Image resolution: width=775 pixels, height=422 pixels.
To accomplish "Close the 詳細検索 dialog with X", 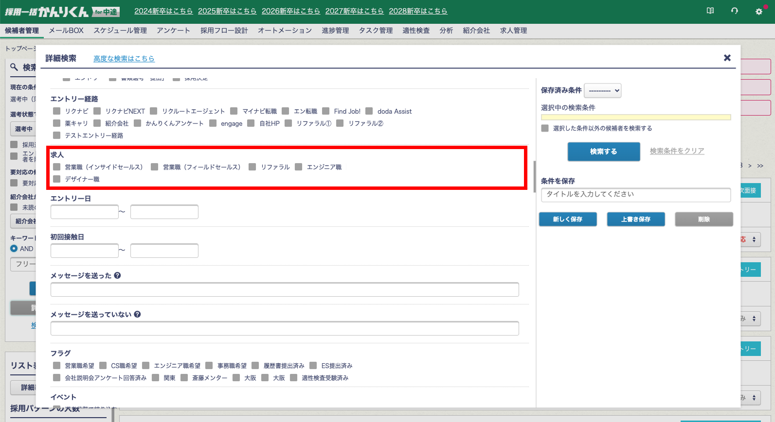I will [x=727, y=58].
